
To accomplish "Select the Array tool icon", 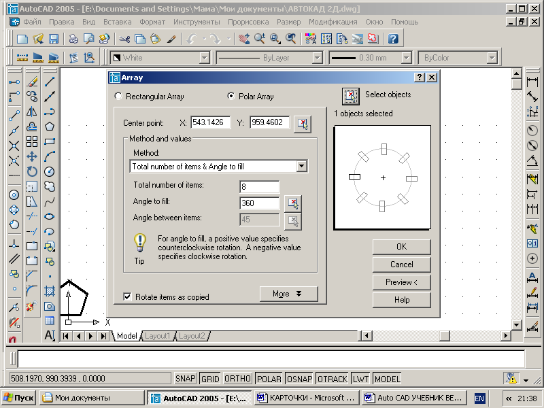I will (32, 141).
